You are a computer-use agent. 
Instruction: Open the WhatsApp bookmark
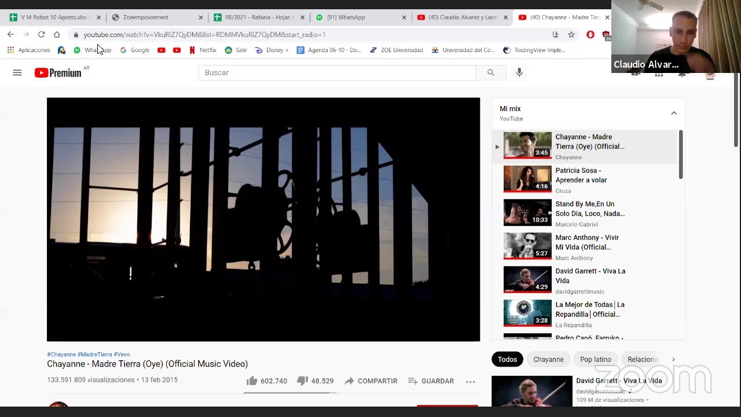92,50
